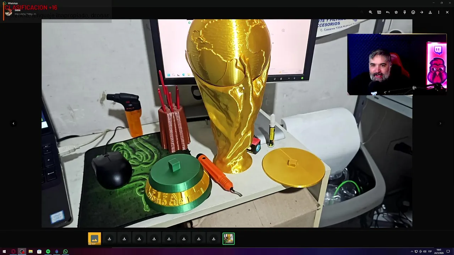The image size is (454, 255).
Task: Show the next media with right arrow
Action: tap(441, 123)
